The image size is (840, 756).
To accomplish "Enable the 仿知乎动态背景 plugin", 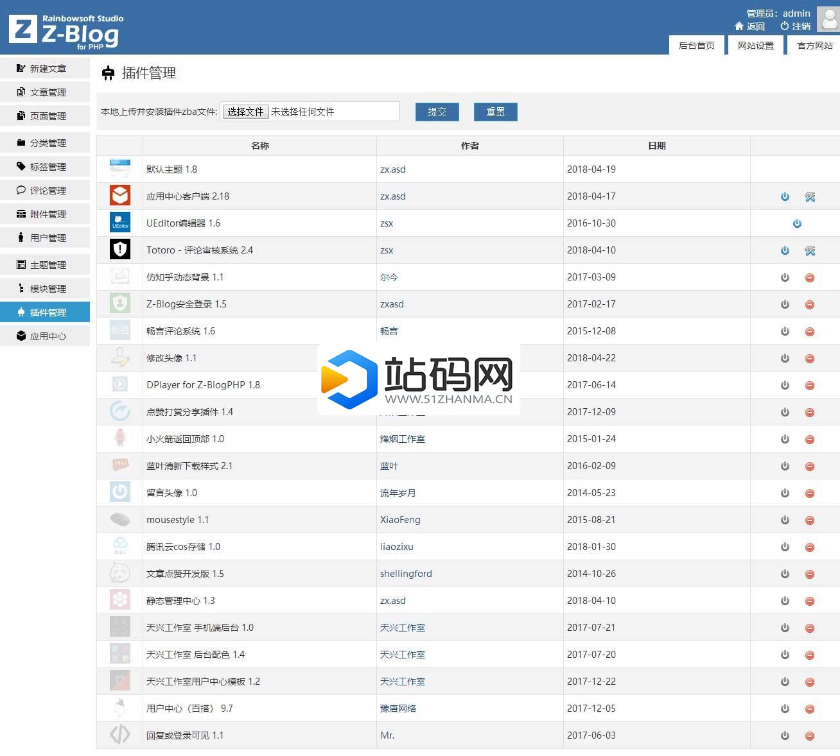I will coord(785,278).
